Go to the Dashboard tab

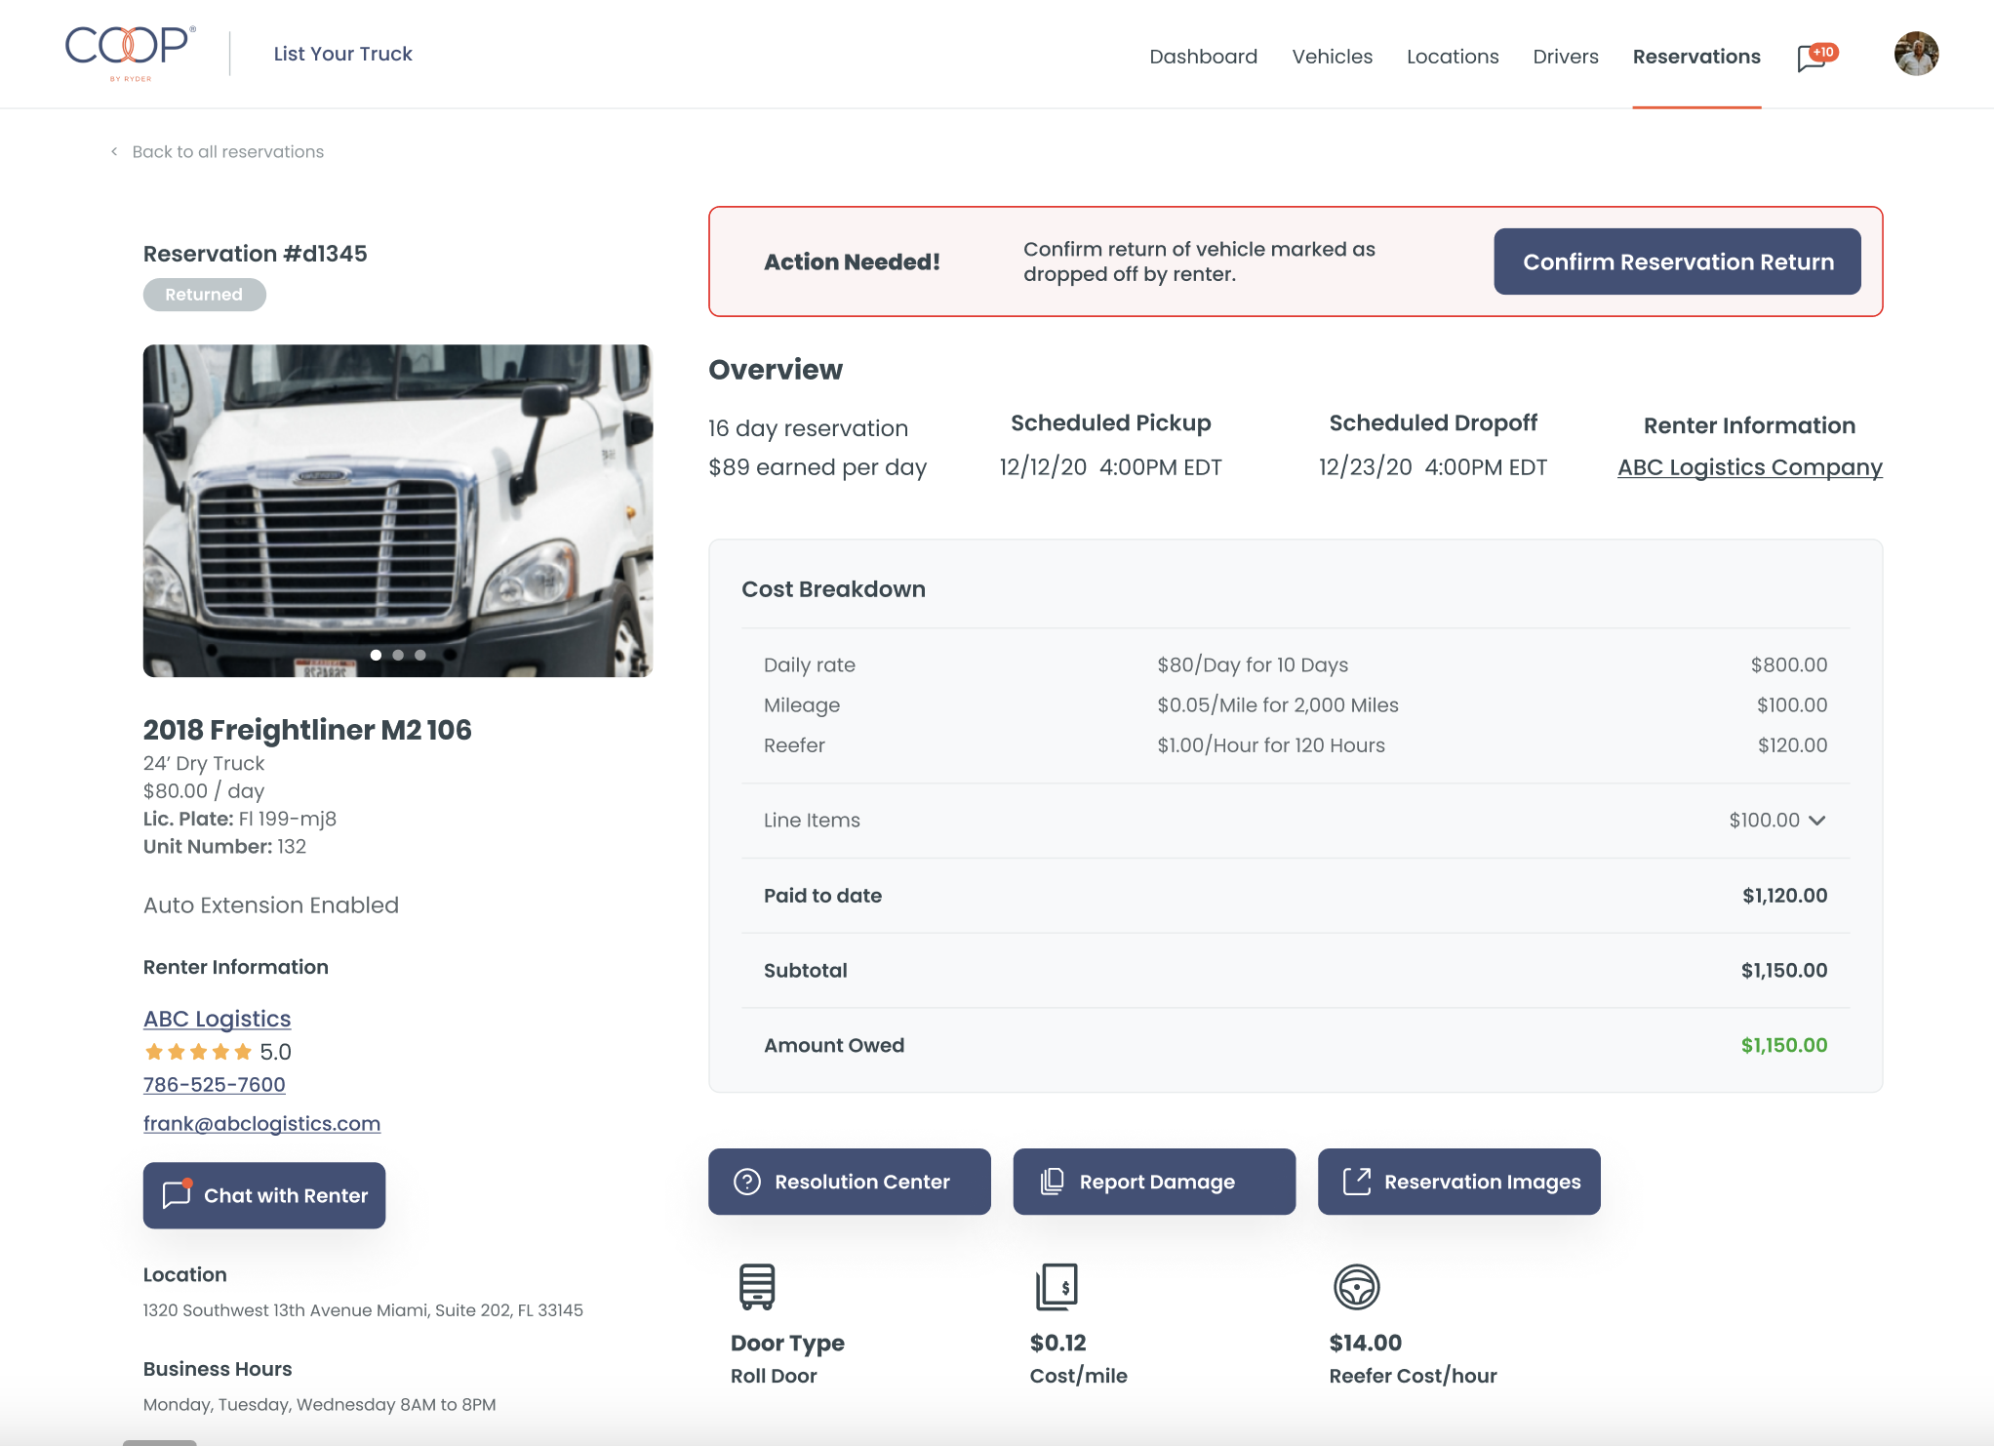(x=1203, y=57)
